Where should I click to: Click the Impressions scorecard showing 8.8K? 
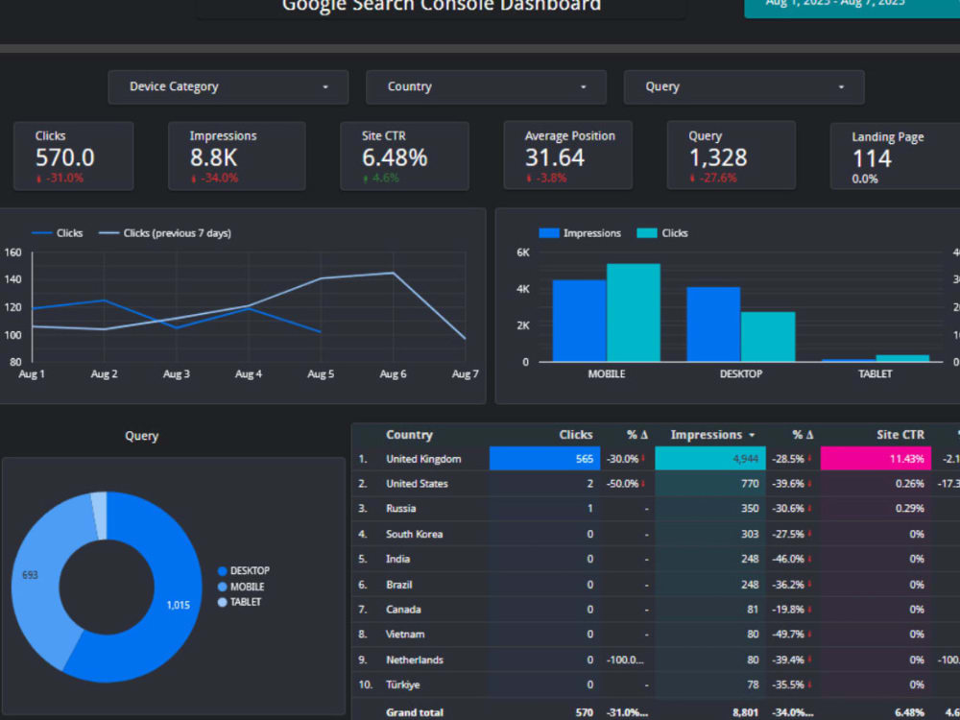point(236,156)
